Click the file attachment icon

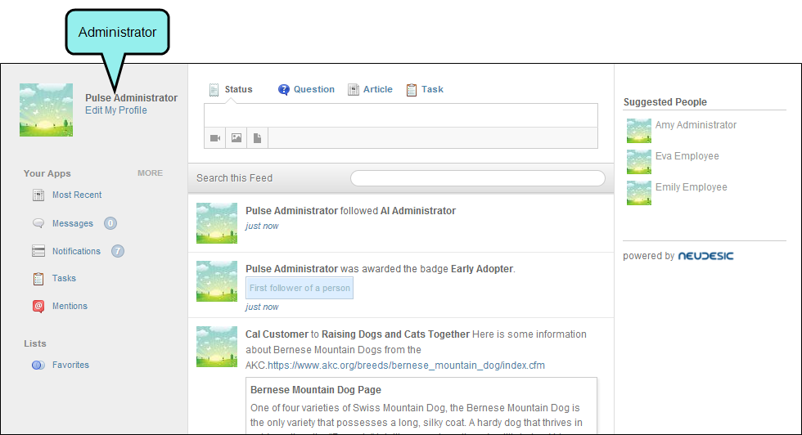(257, 138)
